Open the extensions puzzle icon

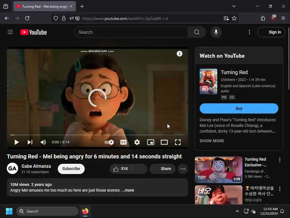click(x=263, y=18)
